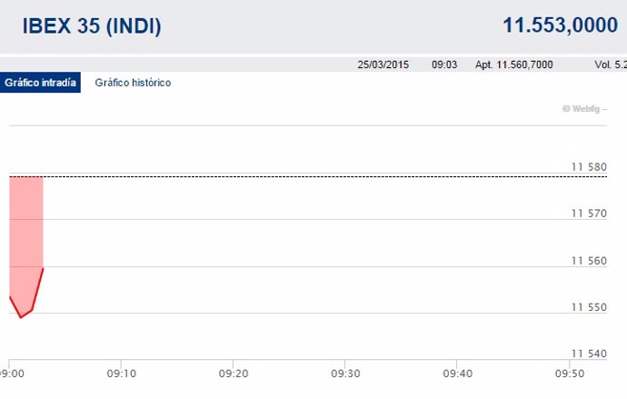The width and height of the screenshot is (627, 399).
Task: Click the 09:10 time axis label
Action: pos(122,374)
